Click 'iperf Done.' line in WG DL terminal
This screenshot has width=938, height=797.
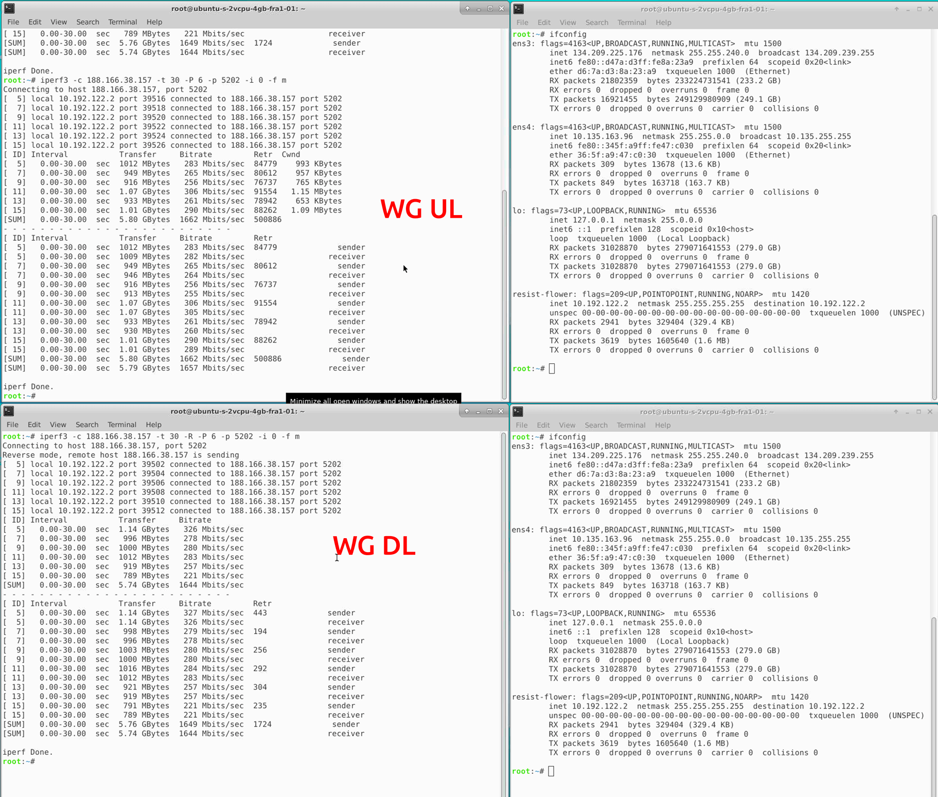[28, 752]
